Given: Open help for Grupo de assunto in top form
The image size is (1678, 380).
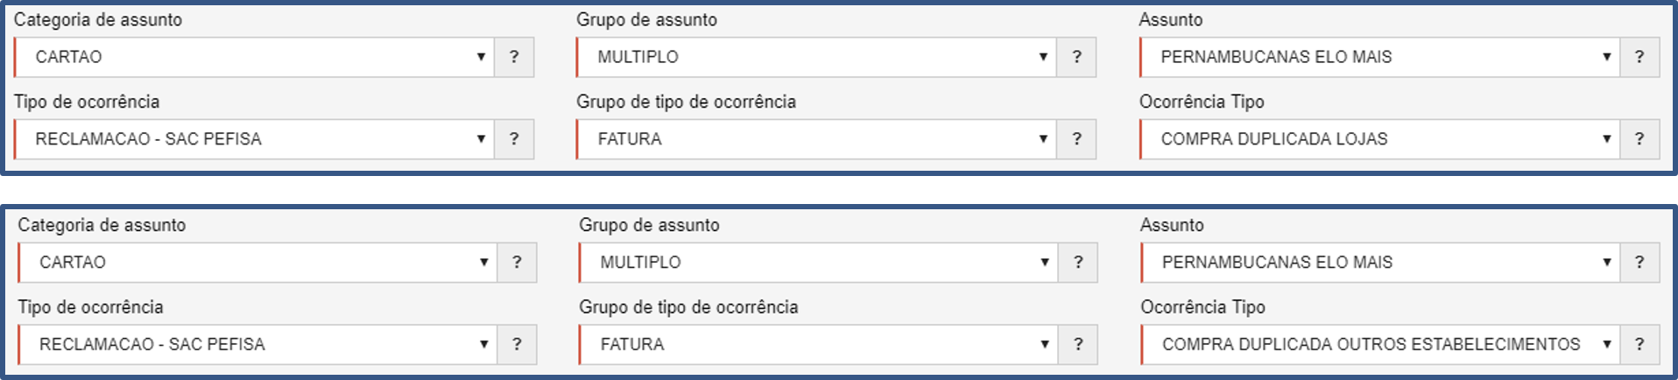Looking at the screenshot, I should tap(1076, 57).
